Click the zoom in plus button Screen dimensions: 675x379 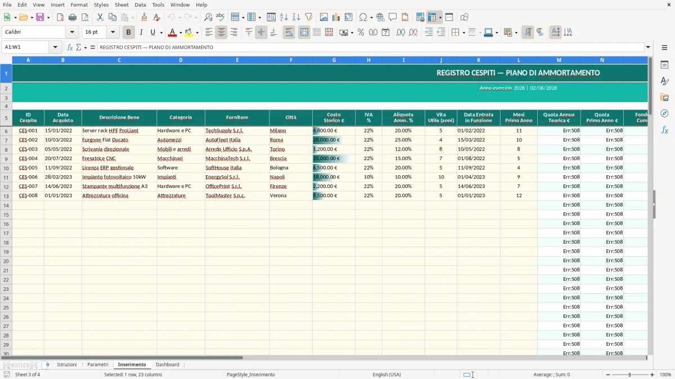(x=652, y=375)
